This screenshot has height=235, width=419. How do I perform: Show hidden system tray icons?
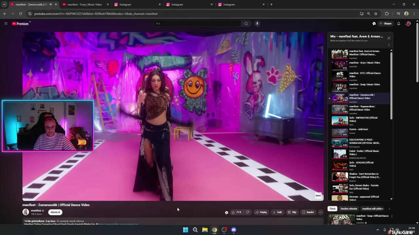377,230
